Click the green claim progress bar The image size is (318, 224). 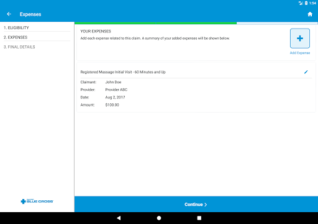pyautogui.click(x=155, y=23)
